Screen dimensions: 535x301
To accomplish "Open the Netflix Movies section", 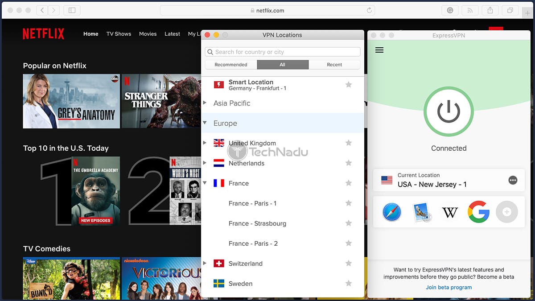I will click(x=148, y=34).
